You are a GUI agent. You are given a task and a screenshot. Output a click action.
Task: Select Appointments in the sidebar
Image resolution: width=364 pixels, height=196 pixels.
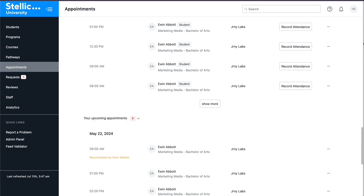pos(29,67)
